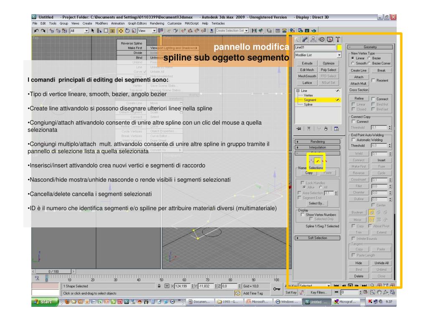Tick the Connect checkbox under Connect Copy
428x321 pixels.
coord(354,122)
